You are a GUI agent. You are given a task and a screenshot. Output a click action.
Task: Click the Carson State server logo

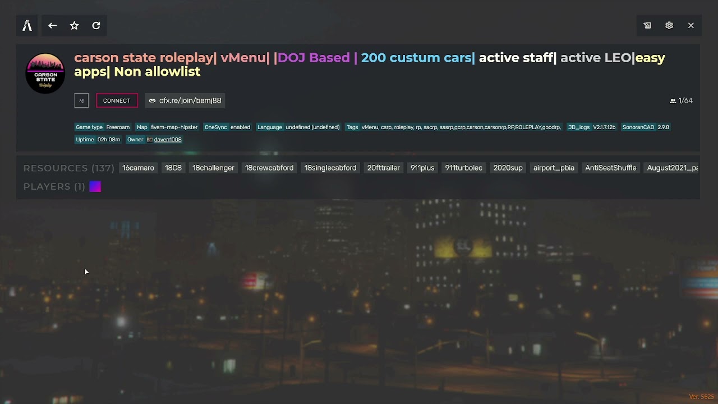(x=45, y=73)
